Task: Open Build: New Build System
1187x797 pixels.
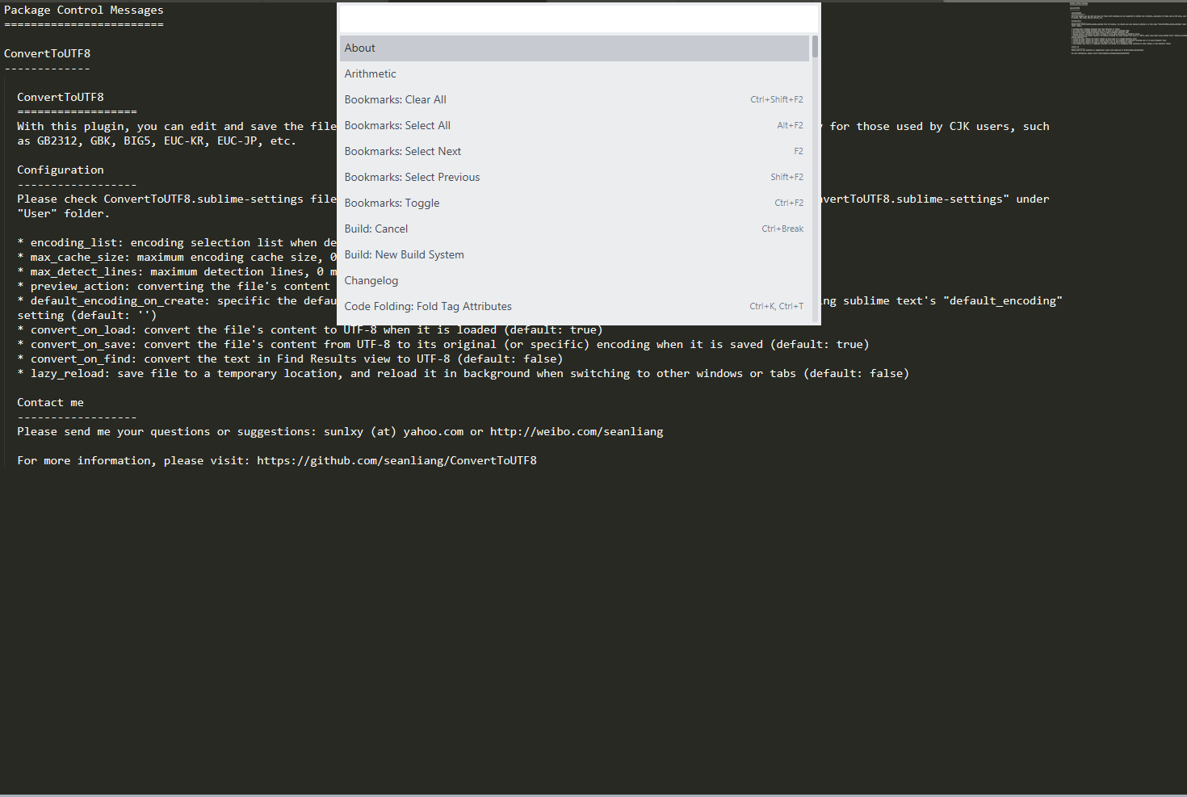Action: (x=574, y=255)
